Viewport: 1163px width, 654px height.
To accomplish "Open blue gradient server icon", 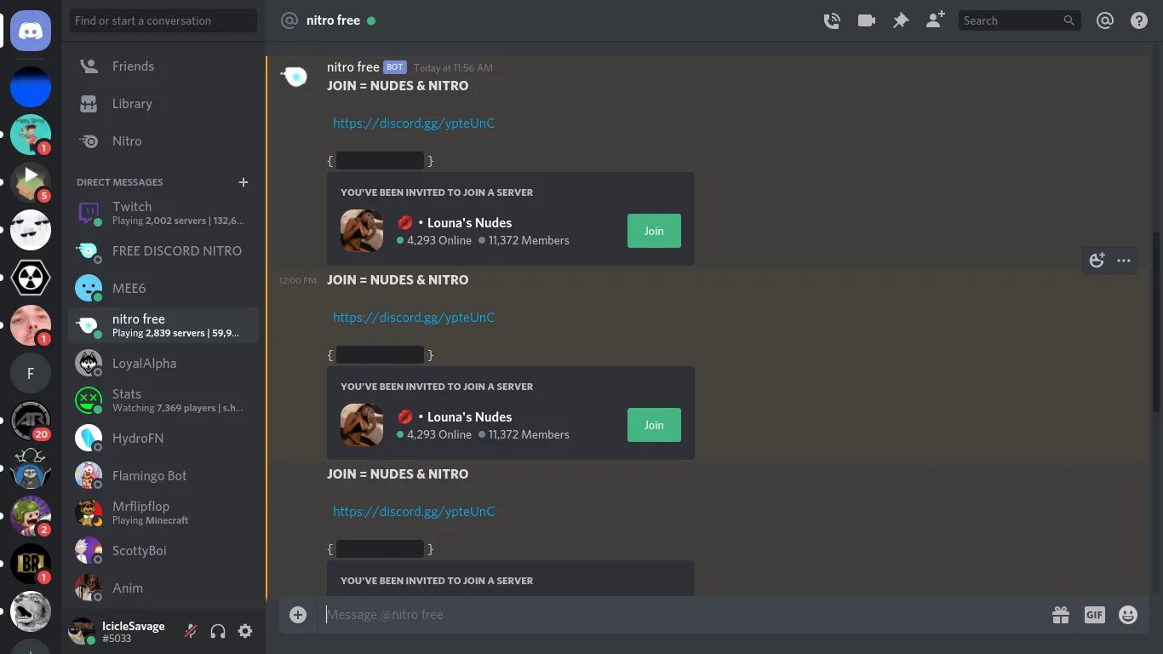I will pos(31,87).
